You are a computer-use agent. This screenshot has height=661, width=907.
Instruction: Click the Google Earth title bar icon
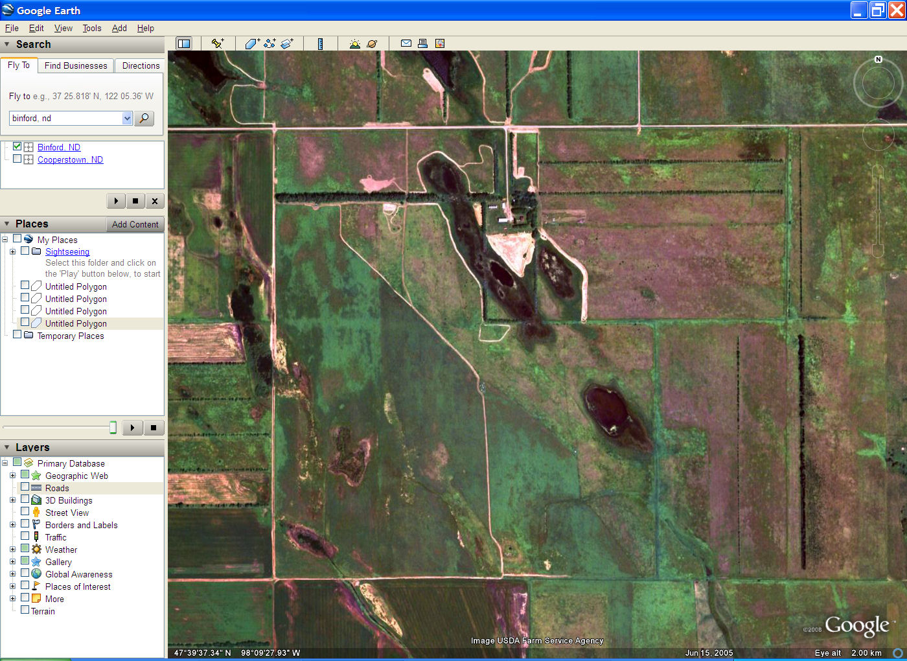pos(8,10)
